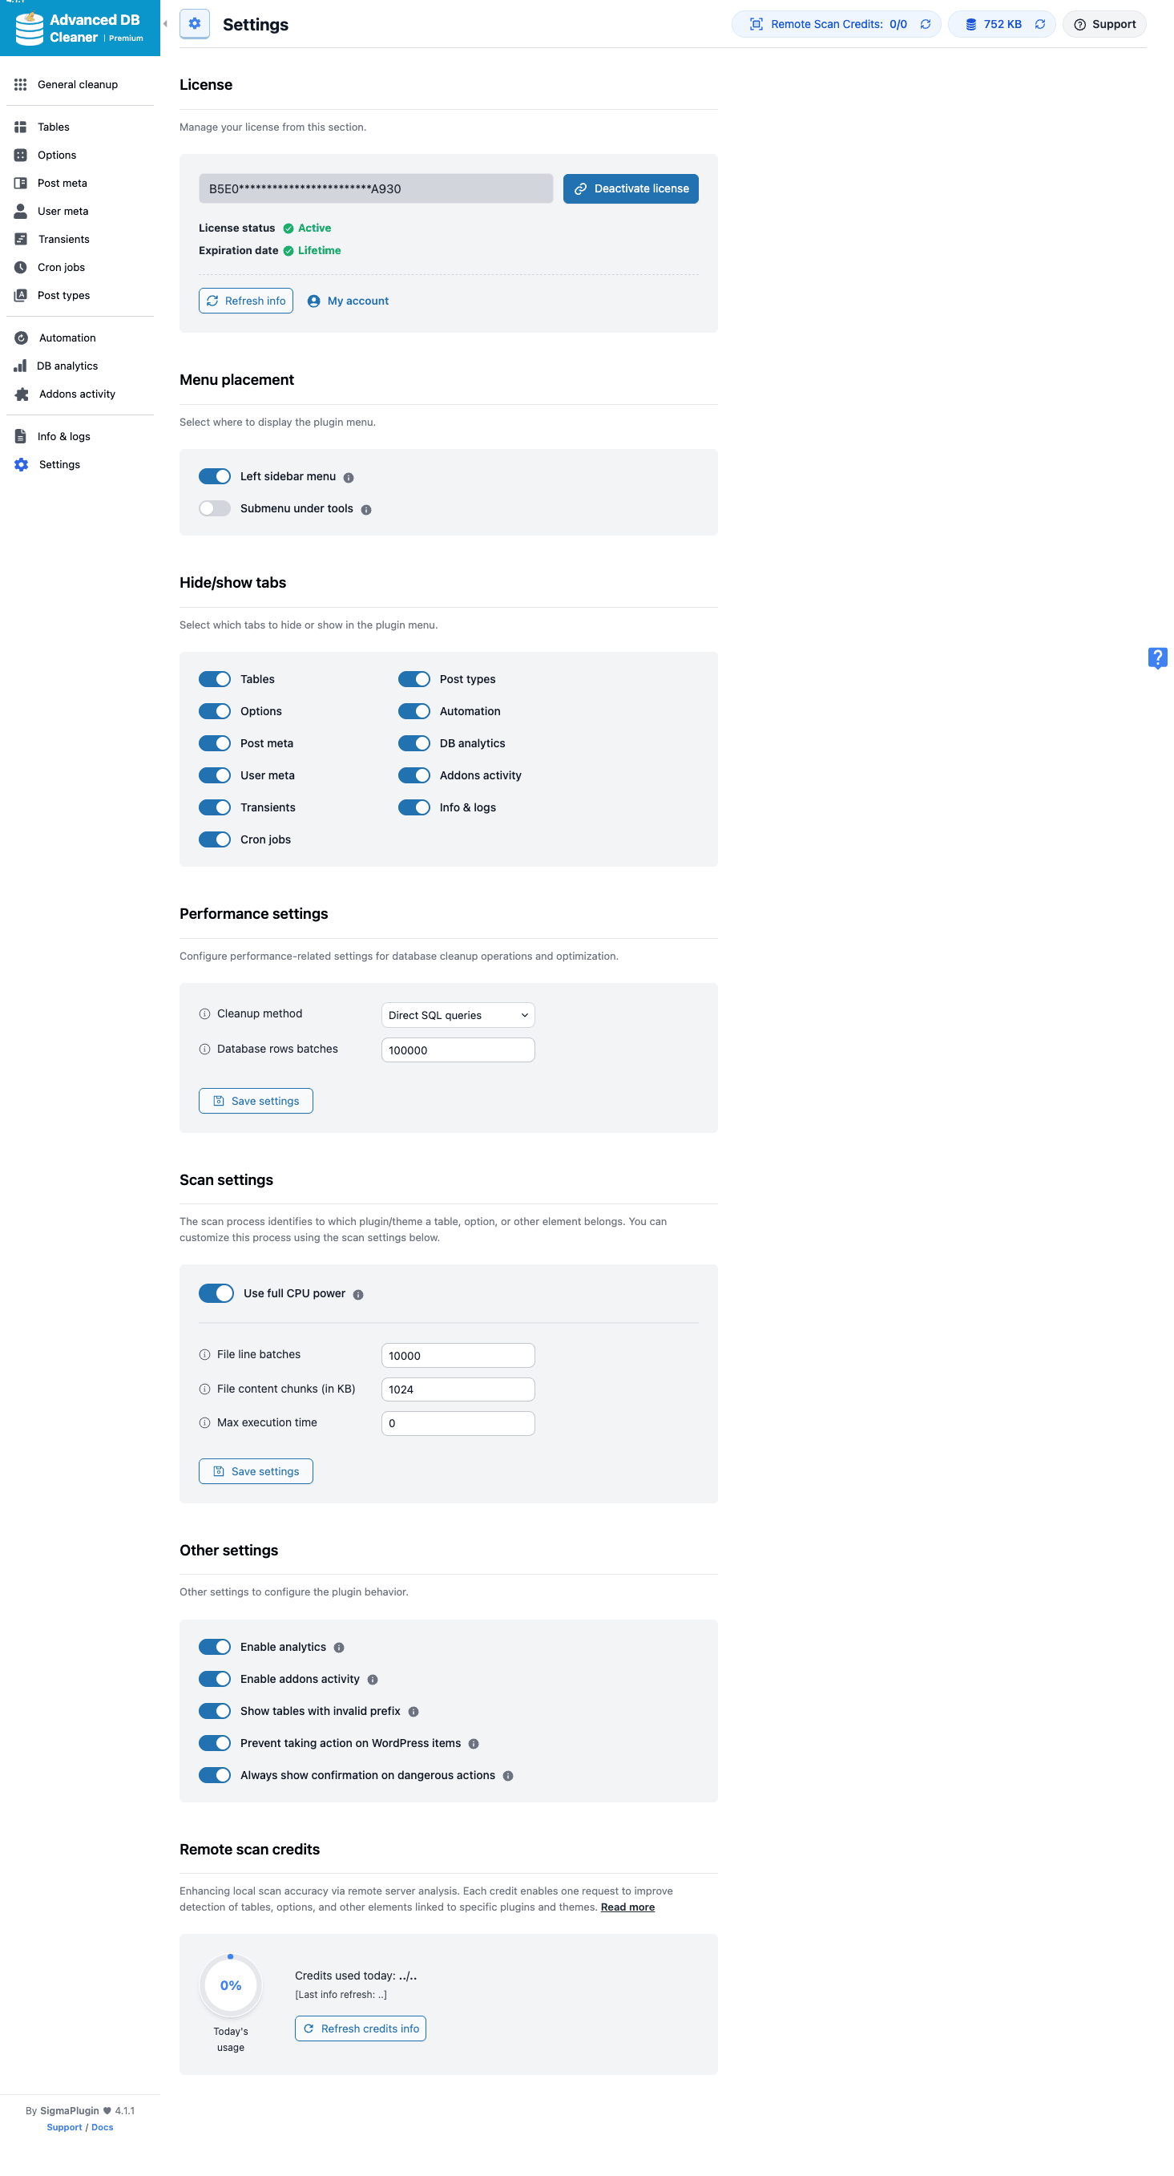Click the Left sidebar menu info icon
1174x2176 pixels.
coord(349,478)
